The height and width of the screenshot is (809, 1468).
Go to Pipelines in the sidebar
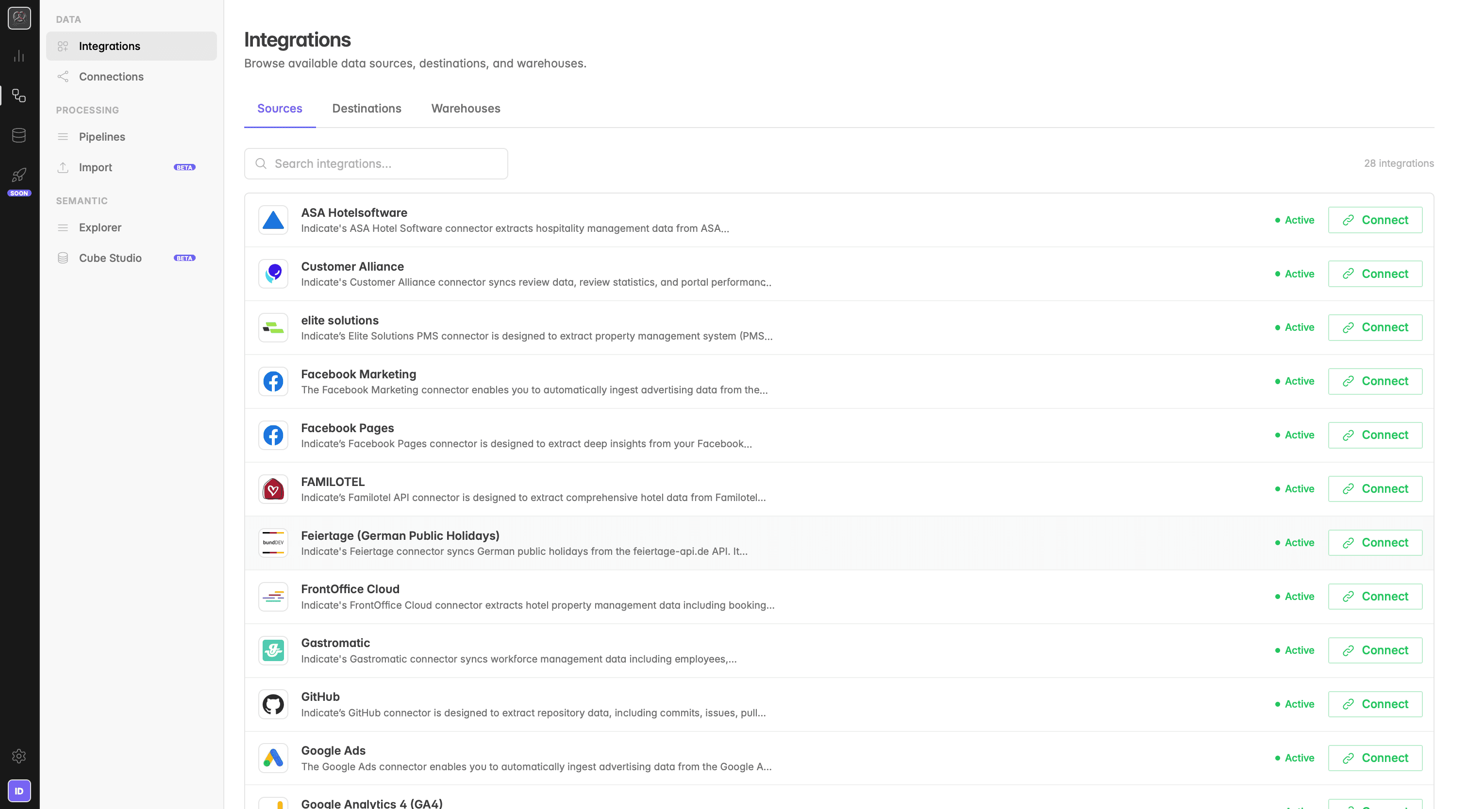(132, 137)
